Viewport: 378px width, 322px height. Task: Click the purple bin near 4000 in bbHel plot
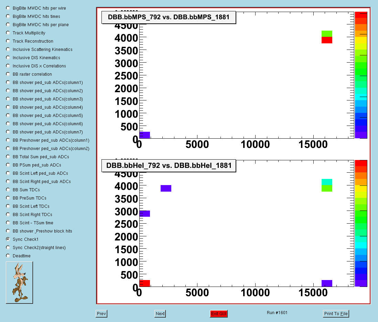[x=166, y=189]
